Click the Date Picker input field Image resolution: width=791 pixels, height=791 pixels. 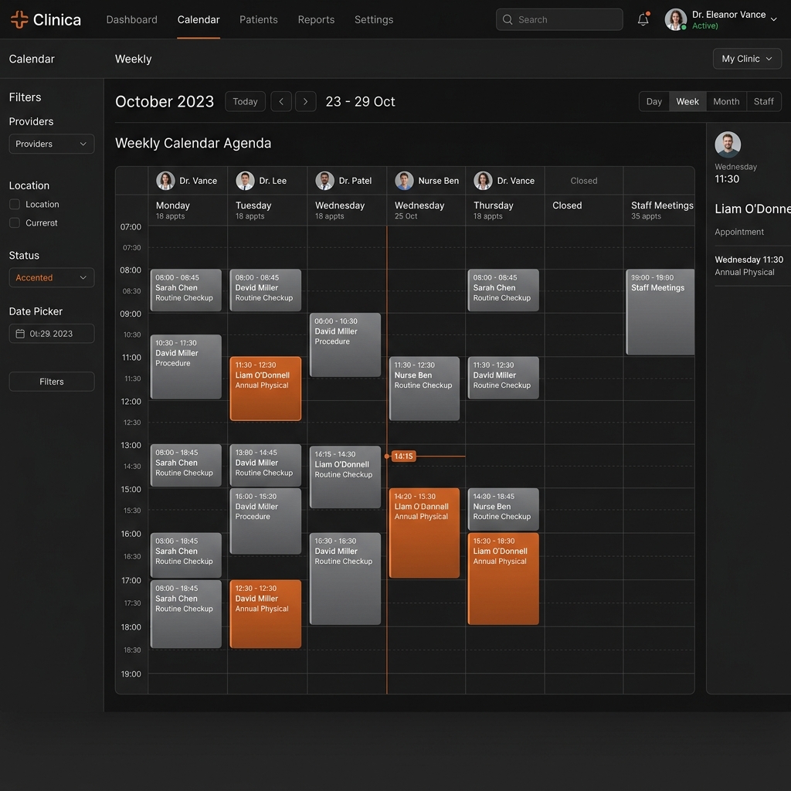(x=52, y=334)
